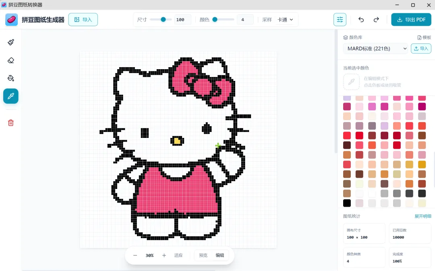Screen dimensions: 435x271
Task: Click the 颜色 value field showing 4
Action: [245, 20]
